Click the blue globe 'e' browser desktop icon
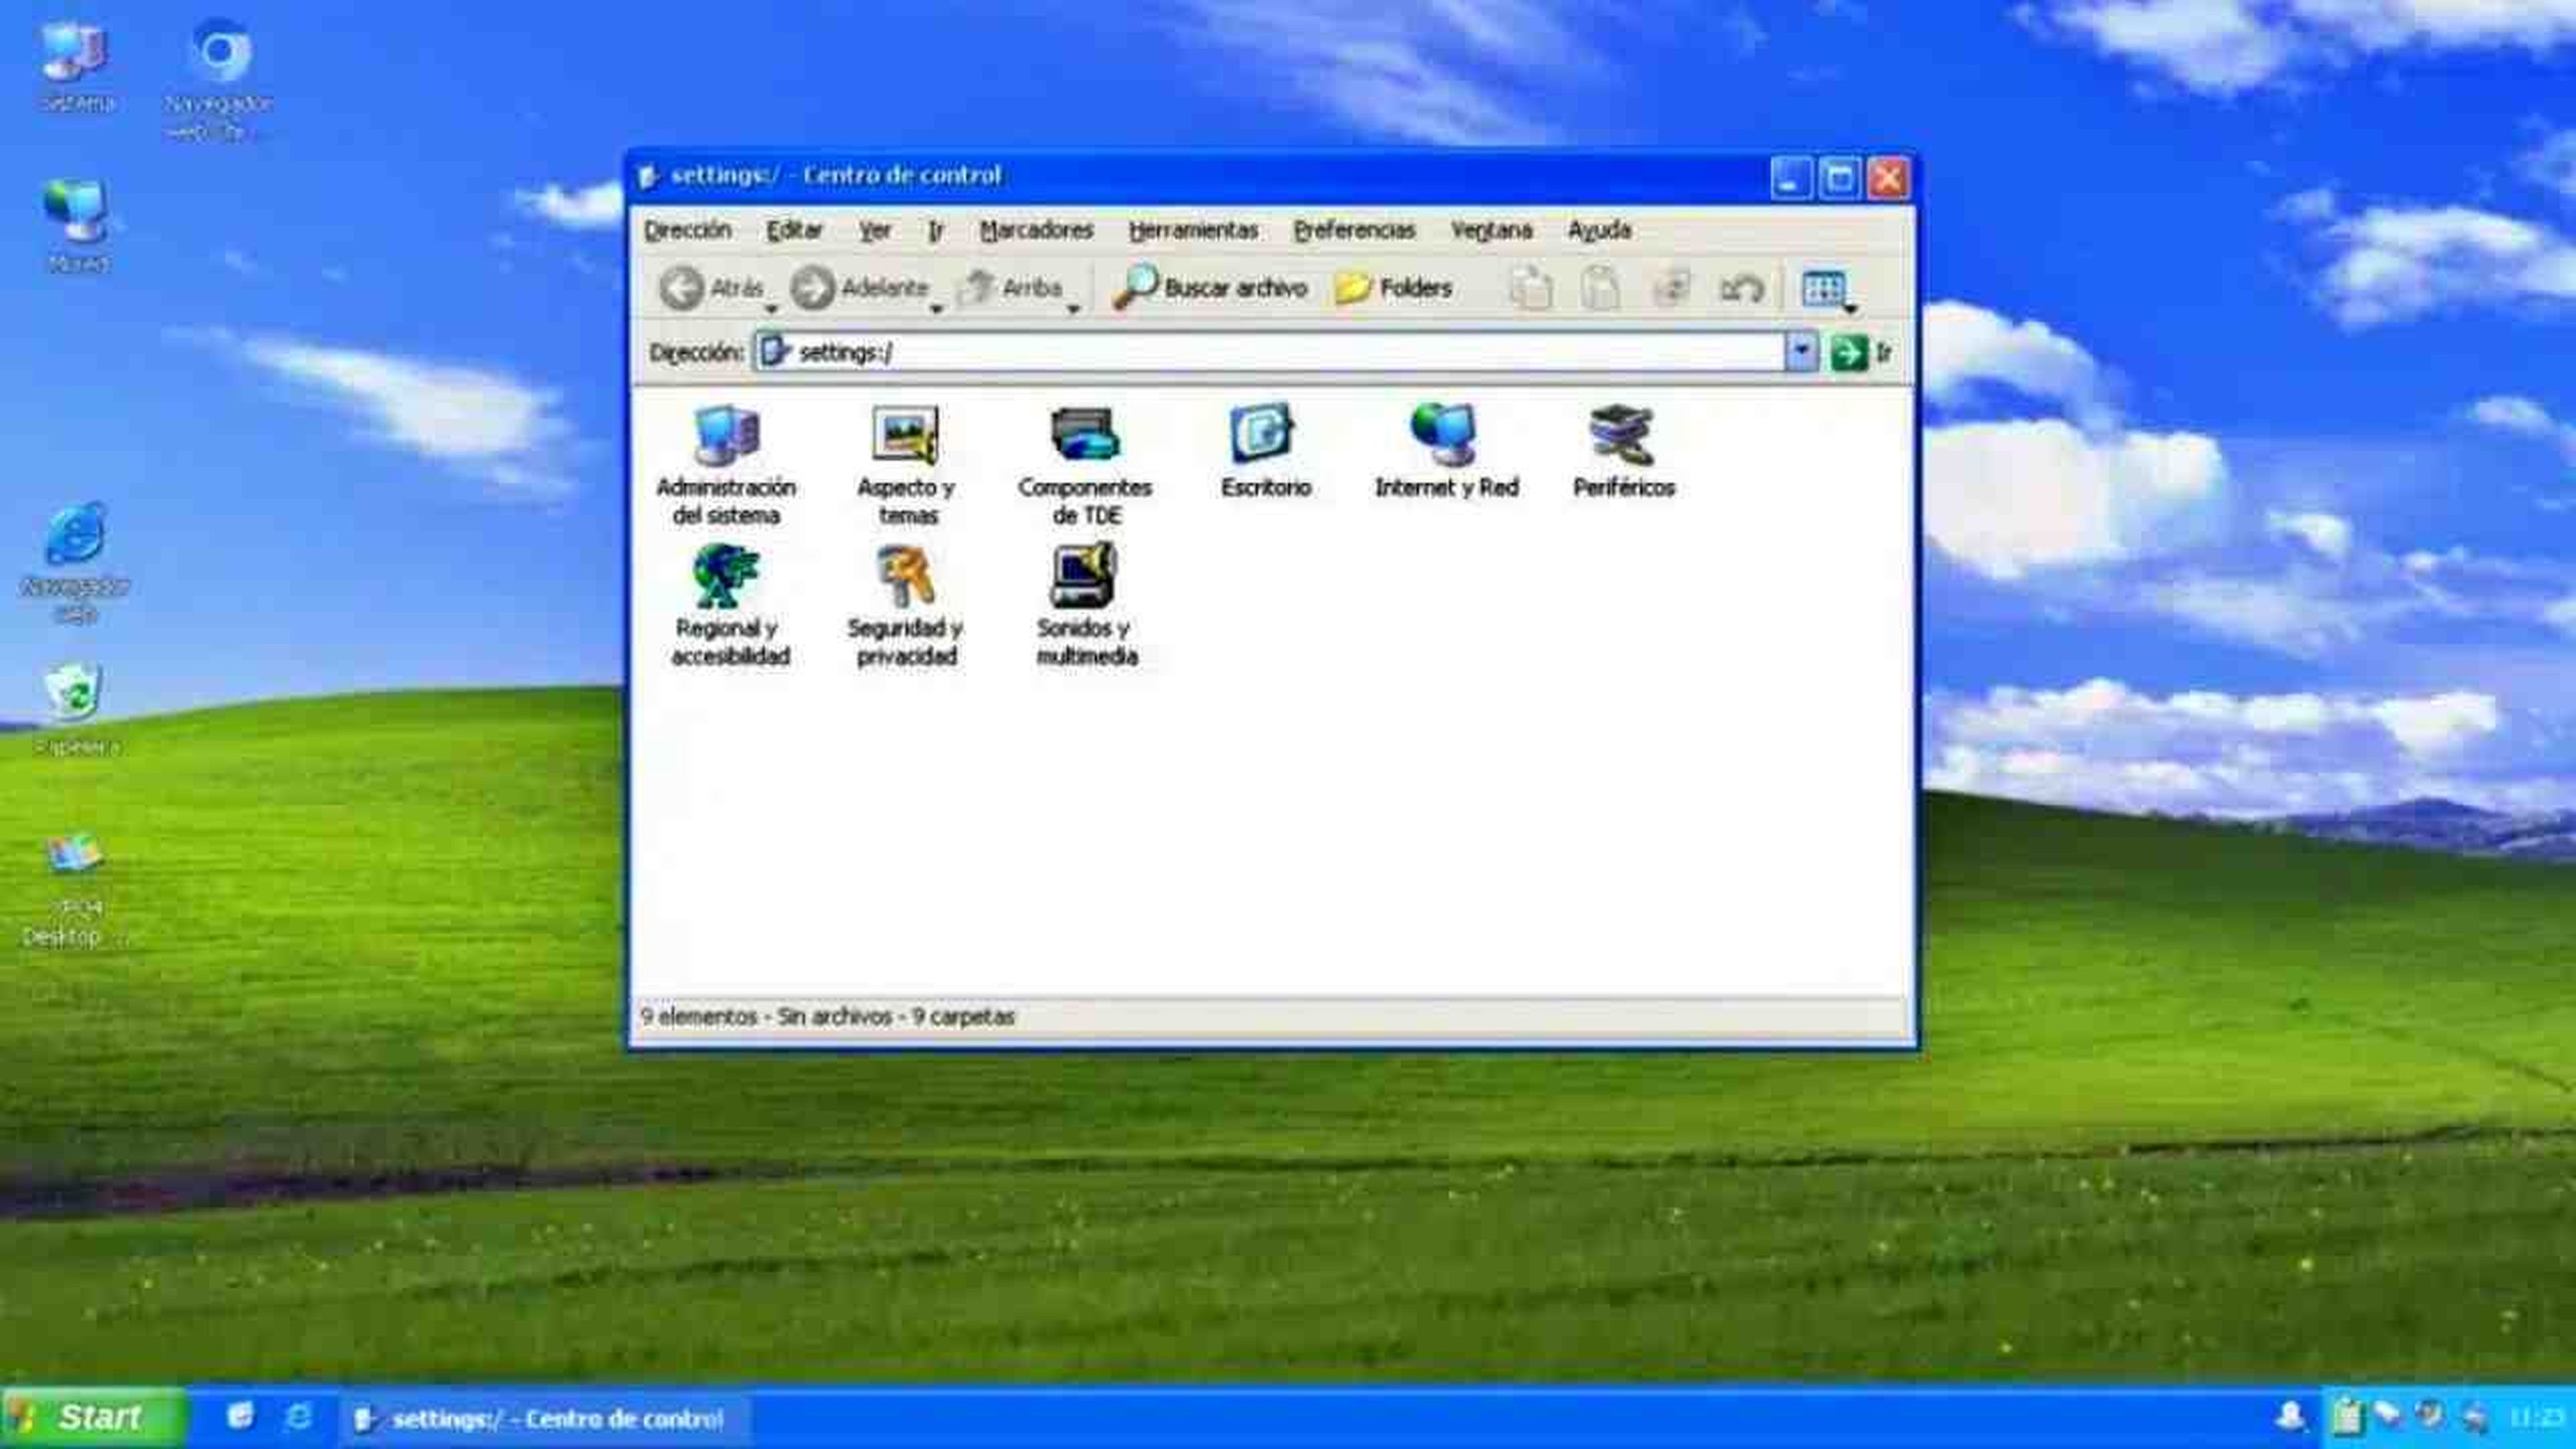2576x1449 pixels. click(75, 563)
